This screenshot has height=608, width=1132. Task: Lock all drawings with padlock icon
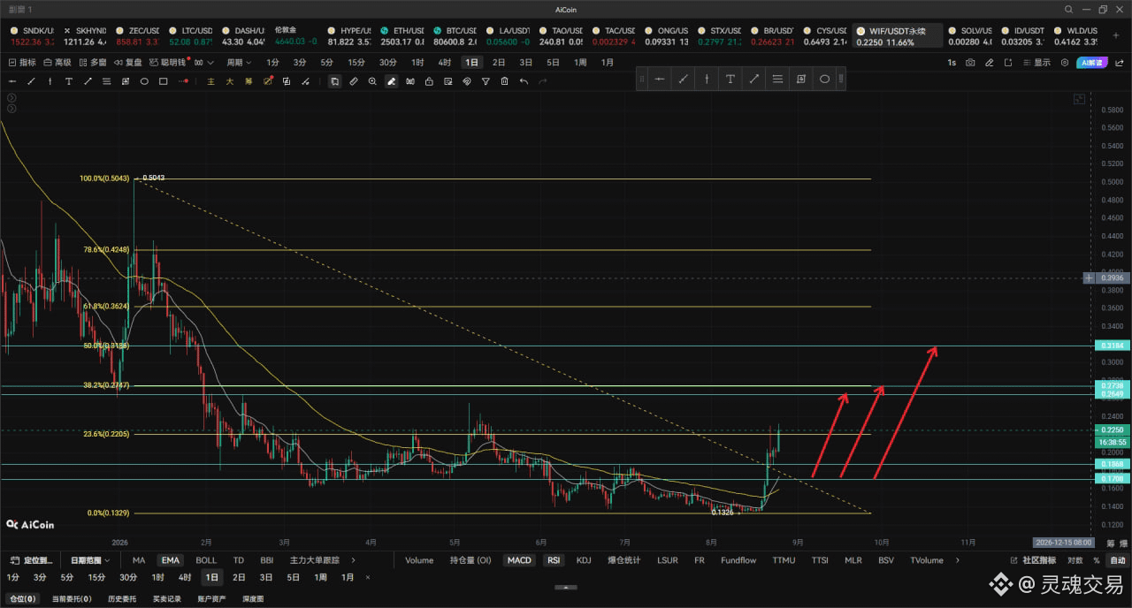429,81
